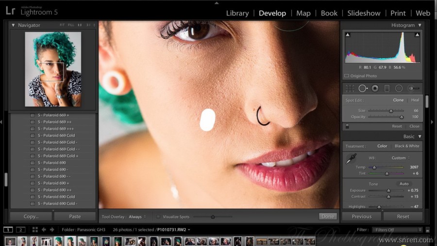437x246 pixels.
Task: Choose Heal spot edit mode
Action: [415, 100]
